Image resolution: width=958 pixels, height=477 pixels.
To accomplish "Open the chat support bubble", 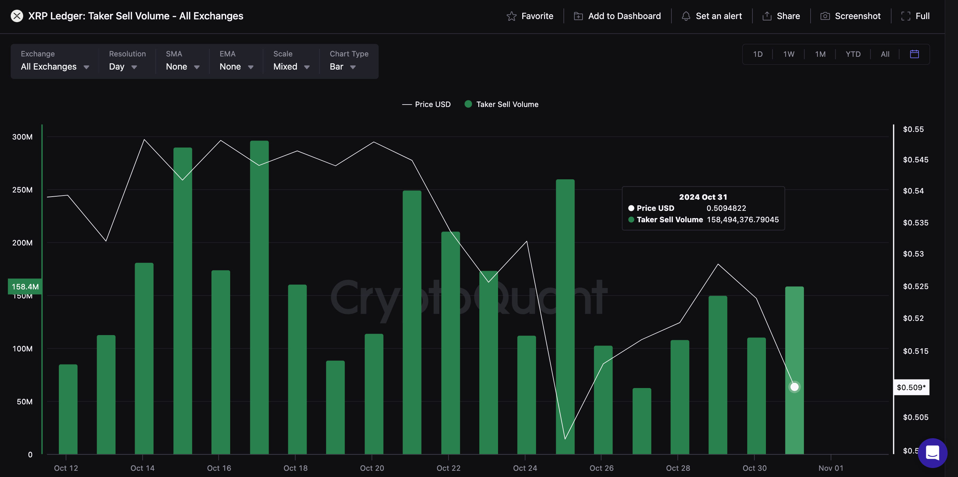I will (x=932, y=453).
